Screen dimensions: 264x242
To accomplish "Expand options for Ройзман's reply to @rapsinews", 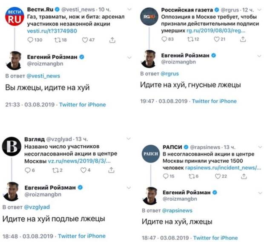I will pos(260,193).
